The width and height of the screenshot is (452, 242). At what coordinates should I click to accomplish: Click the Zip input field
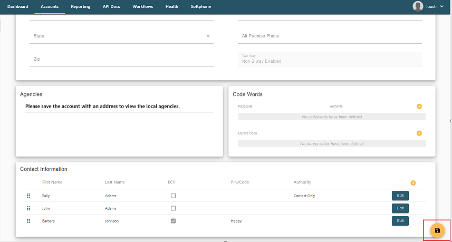121,60
